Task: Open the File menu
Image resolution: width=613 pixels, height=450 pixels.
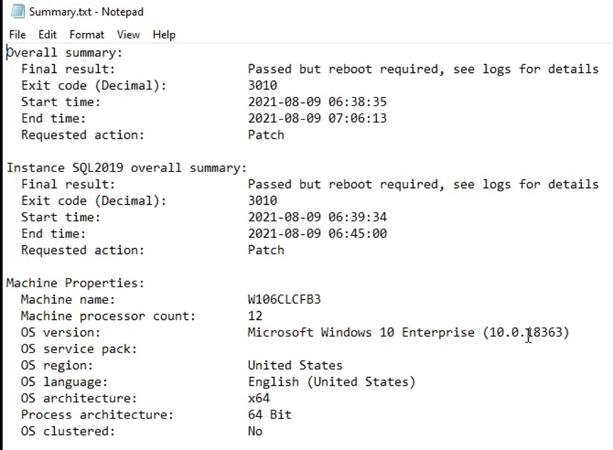Action: pos(17,35)
